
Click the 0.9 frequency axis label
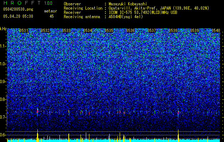(3, 82)
